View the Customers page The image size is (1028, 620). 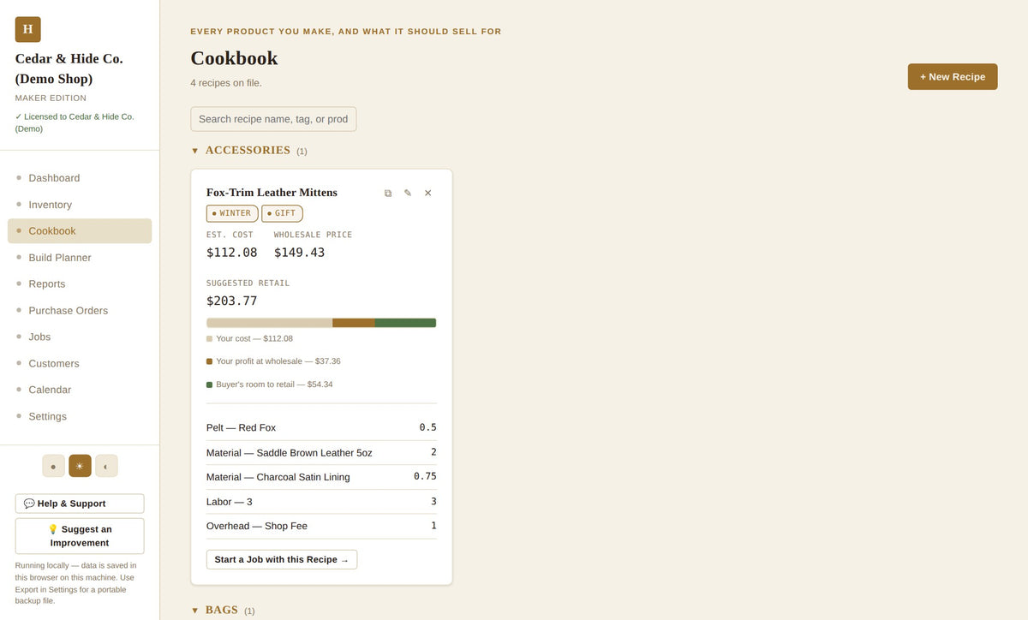pos(80,364)
